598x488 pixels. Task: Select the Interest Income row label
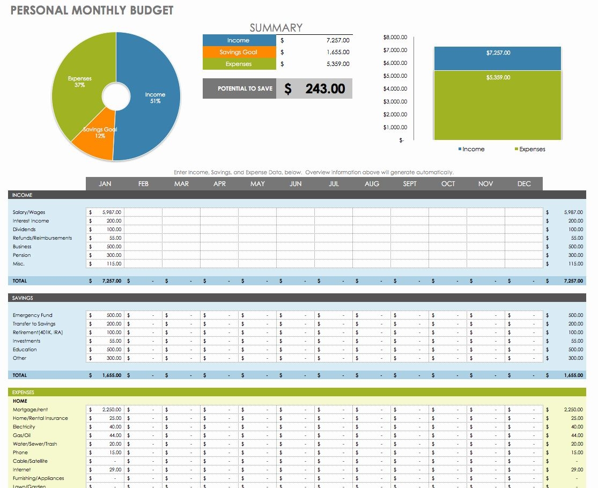[x=31, y=221]
